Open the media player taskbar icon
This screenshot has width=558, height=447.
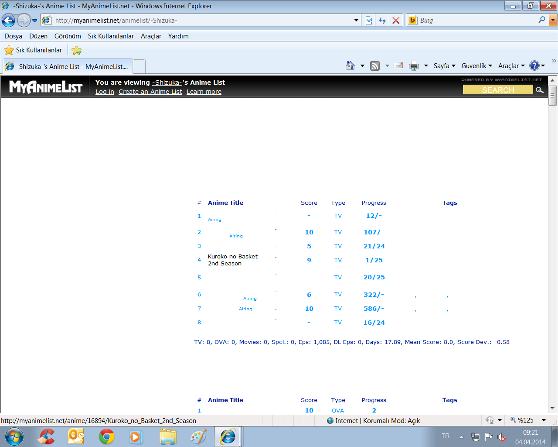click(x=136, y=437)
